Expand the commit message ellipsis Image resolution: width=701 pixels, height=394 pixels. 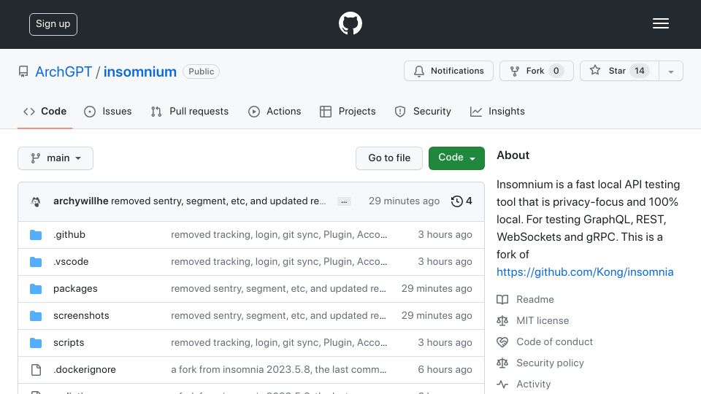click(x=344, y=201)
